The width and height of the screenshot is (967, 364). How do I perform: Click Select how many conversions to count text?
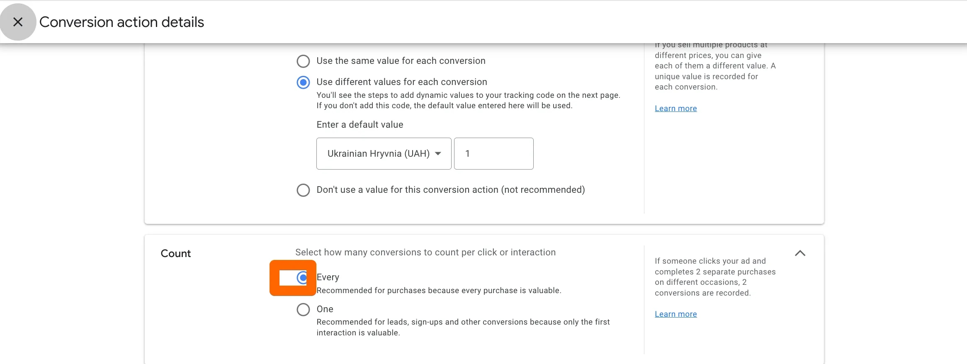(x=425, y=252)
